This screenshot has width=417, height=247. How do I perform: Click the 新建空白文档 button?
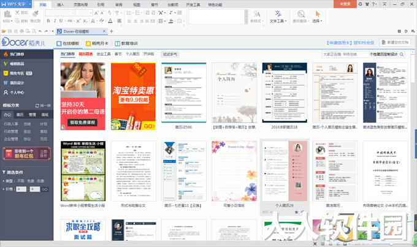[395, 42]
